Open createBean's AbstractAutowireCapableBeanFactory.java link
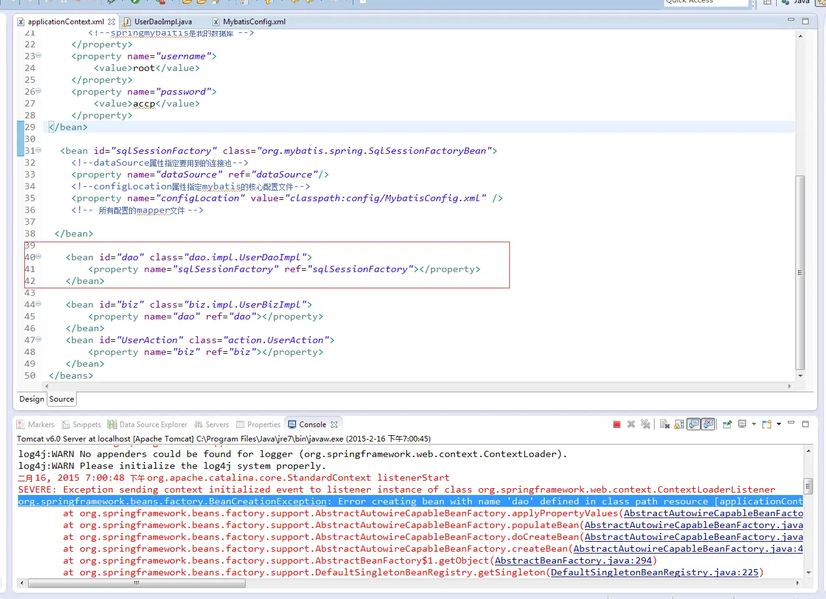This screenshot has width=826, height=599. click(x=688, y=549)
